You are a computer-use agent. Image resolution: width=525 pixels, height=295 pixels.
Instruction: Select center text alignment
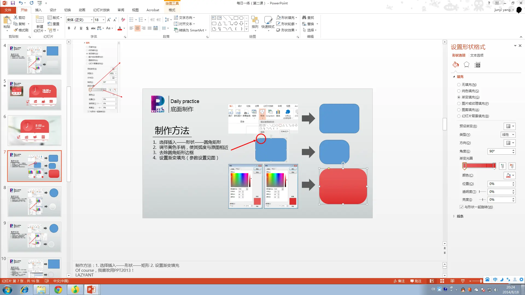137,28
